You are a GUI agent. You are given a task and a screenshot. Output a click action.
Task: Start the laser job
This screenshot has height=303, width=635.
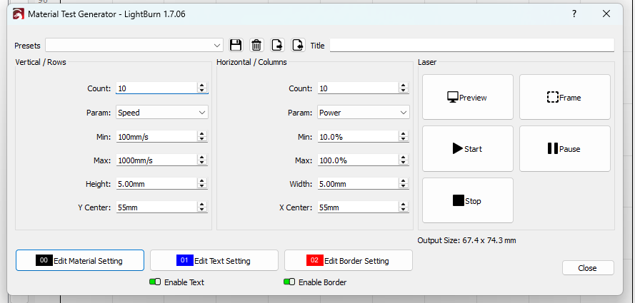[x=468, y=149]
